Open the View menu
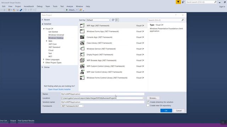This screenshot has width=227, height=127. [10, 6]
